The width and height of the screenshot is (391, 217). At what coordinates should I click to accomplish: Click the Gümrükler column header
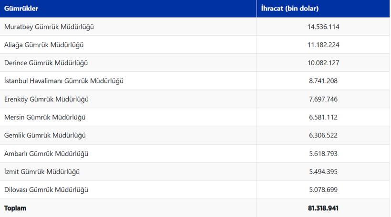click(x=21, y=9)
